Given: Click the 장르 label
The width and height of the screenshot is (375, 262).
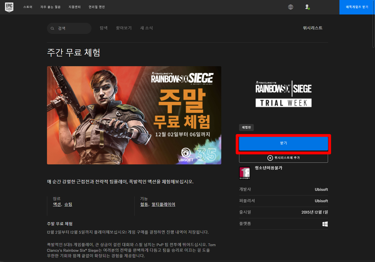Looking at the screenshot, I should pyautogui.click(x=57, y=199).
